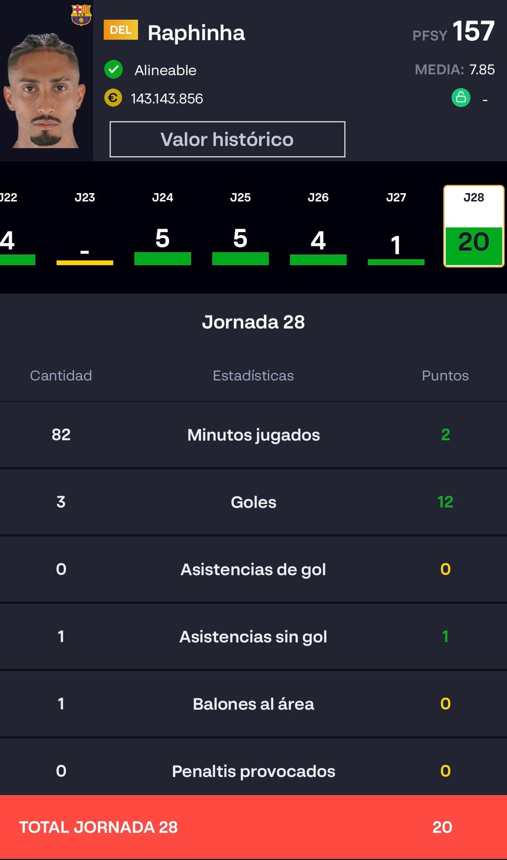Select matchday J23 tab
This screenshot has height=860, width=507.
[x=85, y=227]
